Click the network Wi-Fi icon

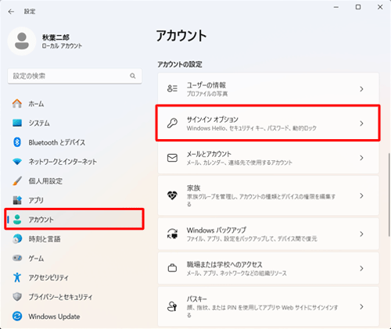17,162
